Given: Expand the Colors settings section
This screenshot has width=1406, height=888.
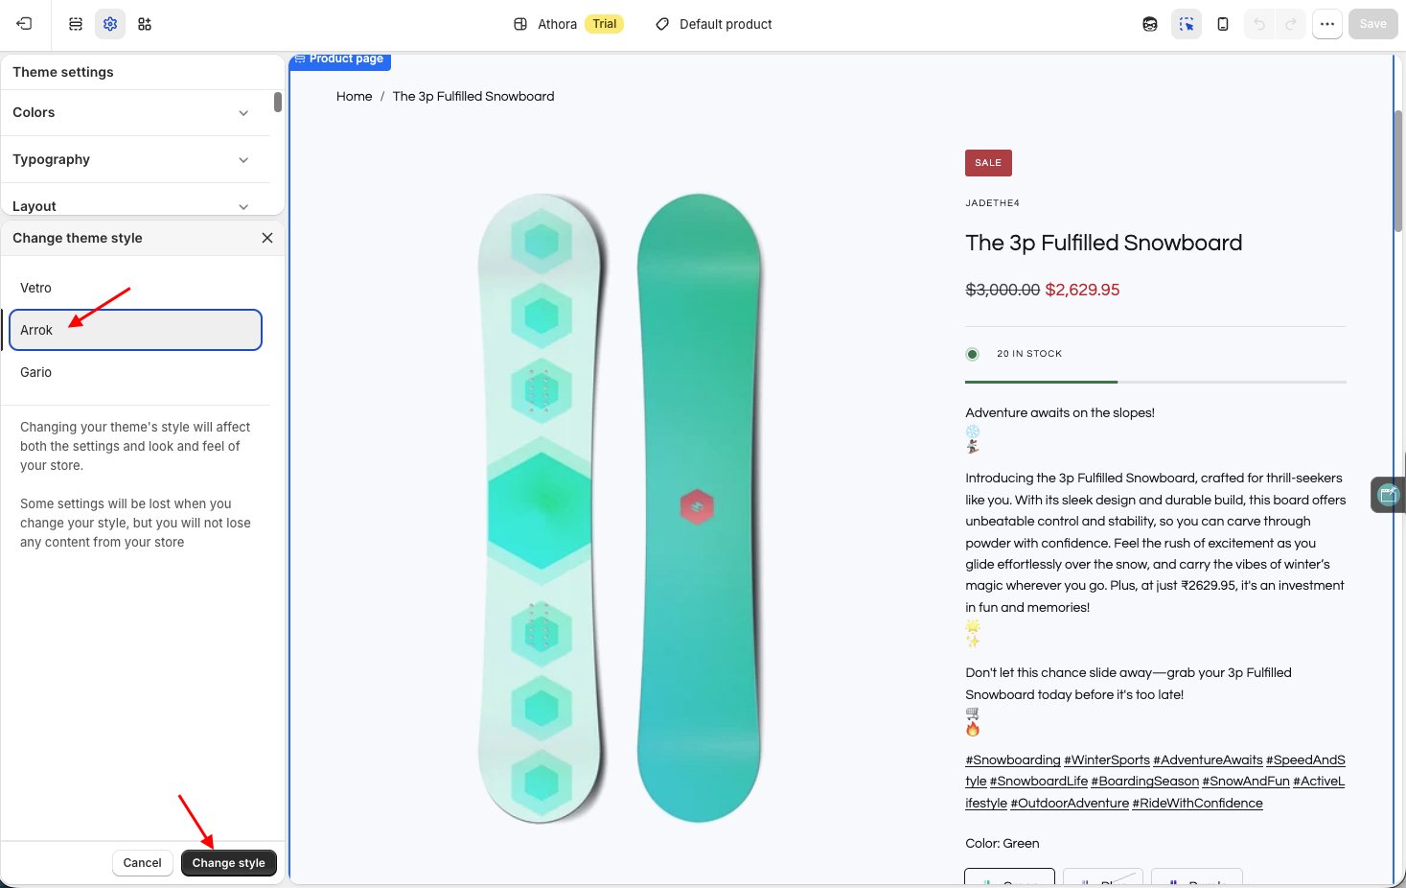Looking at the screenshot, I should [135, 113].
